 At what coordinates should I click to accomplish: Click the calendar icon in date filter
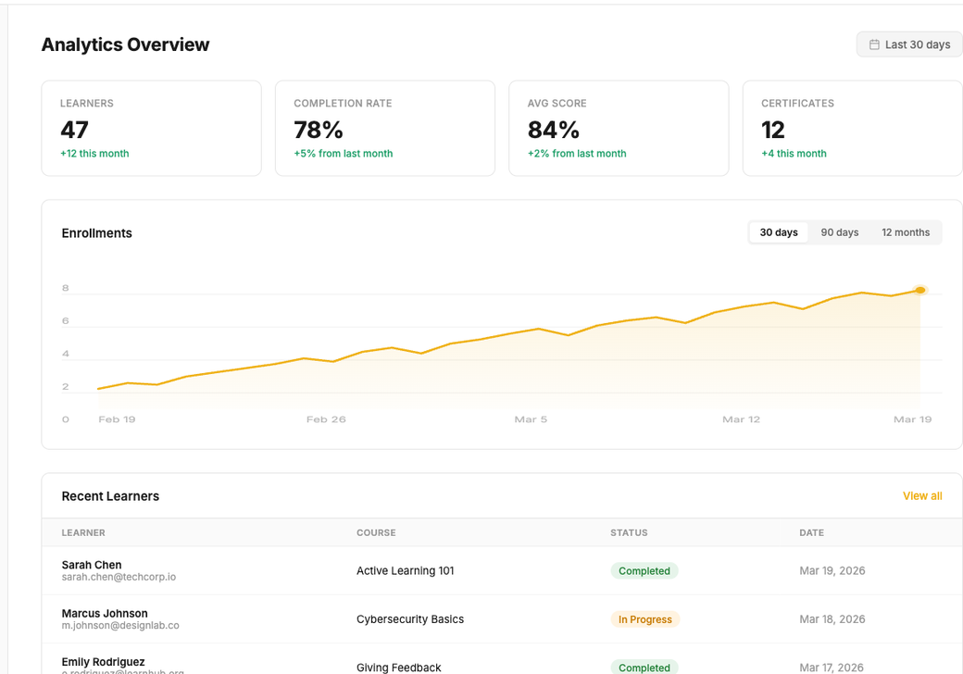coord(874,44)
